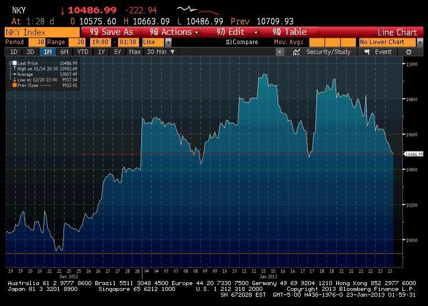Click the High on 01/14 legend row
The width and height of the screenshot is (428, 306).
click(x=45, y=69)
